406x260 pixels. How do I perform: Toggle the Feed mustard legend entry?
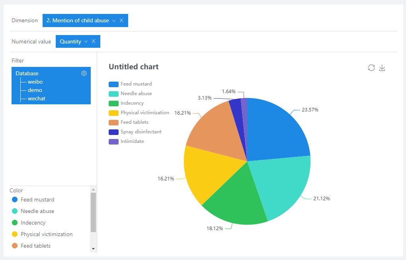[131, 84]
